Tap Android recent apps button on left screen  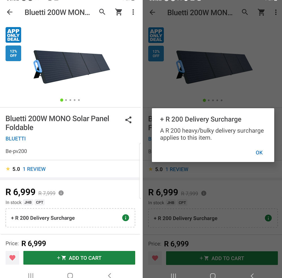click(x=31, y=275)
